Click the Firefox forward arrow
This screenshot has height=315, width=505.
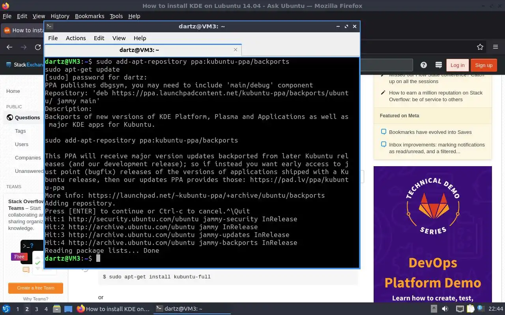(x=24, y=47)
